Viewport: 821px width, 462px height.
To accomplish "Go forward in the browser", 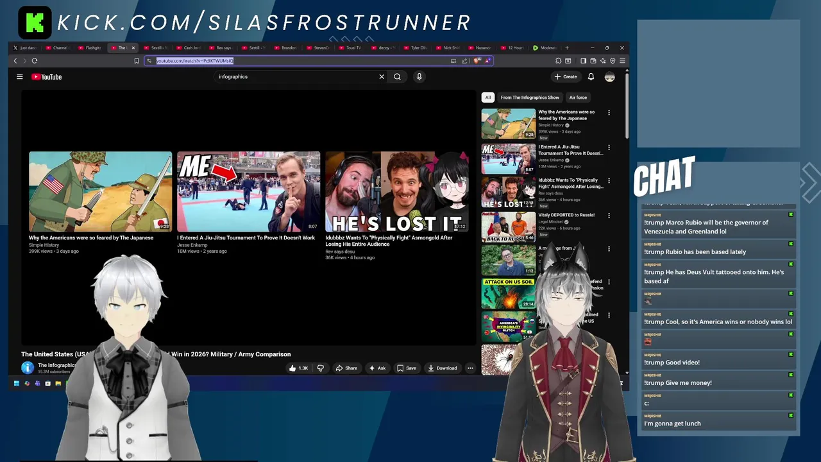I will tap(24, 61).
